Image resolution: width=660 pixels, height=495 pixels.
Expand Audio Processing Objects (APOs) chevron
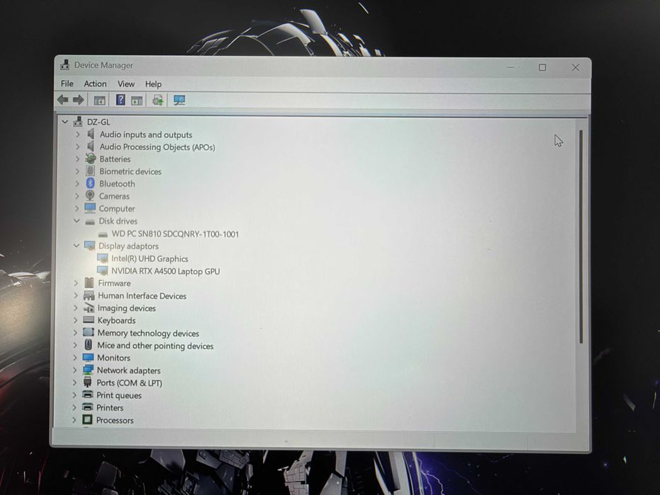pos(77,146)
